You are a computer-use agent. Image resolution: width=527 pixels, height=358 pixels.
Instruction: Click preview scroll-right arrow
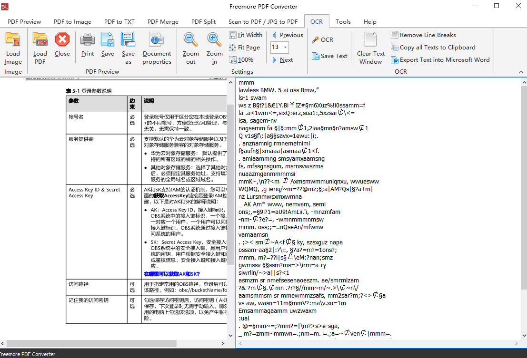point(222,344)
